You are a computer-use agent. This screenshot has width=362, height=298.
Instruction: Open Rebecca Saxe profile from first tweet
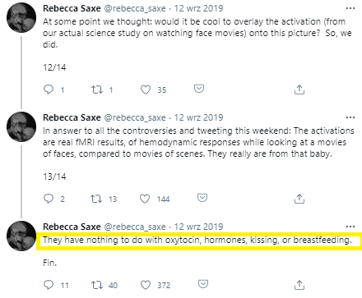click(72, 8)
